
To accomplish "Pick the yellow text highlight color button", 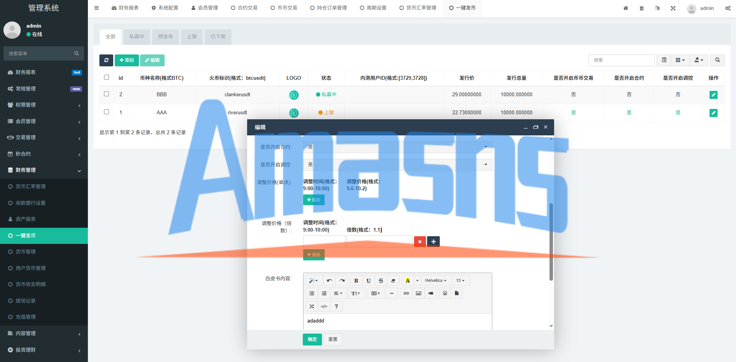I will click(x=408, y=281).
